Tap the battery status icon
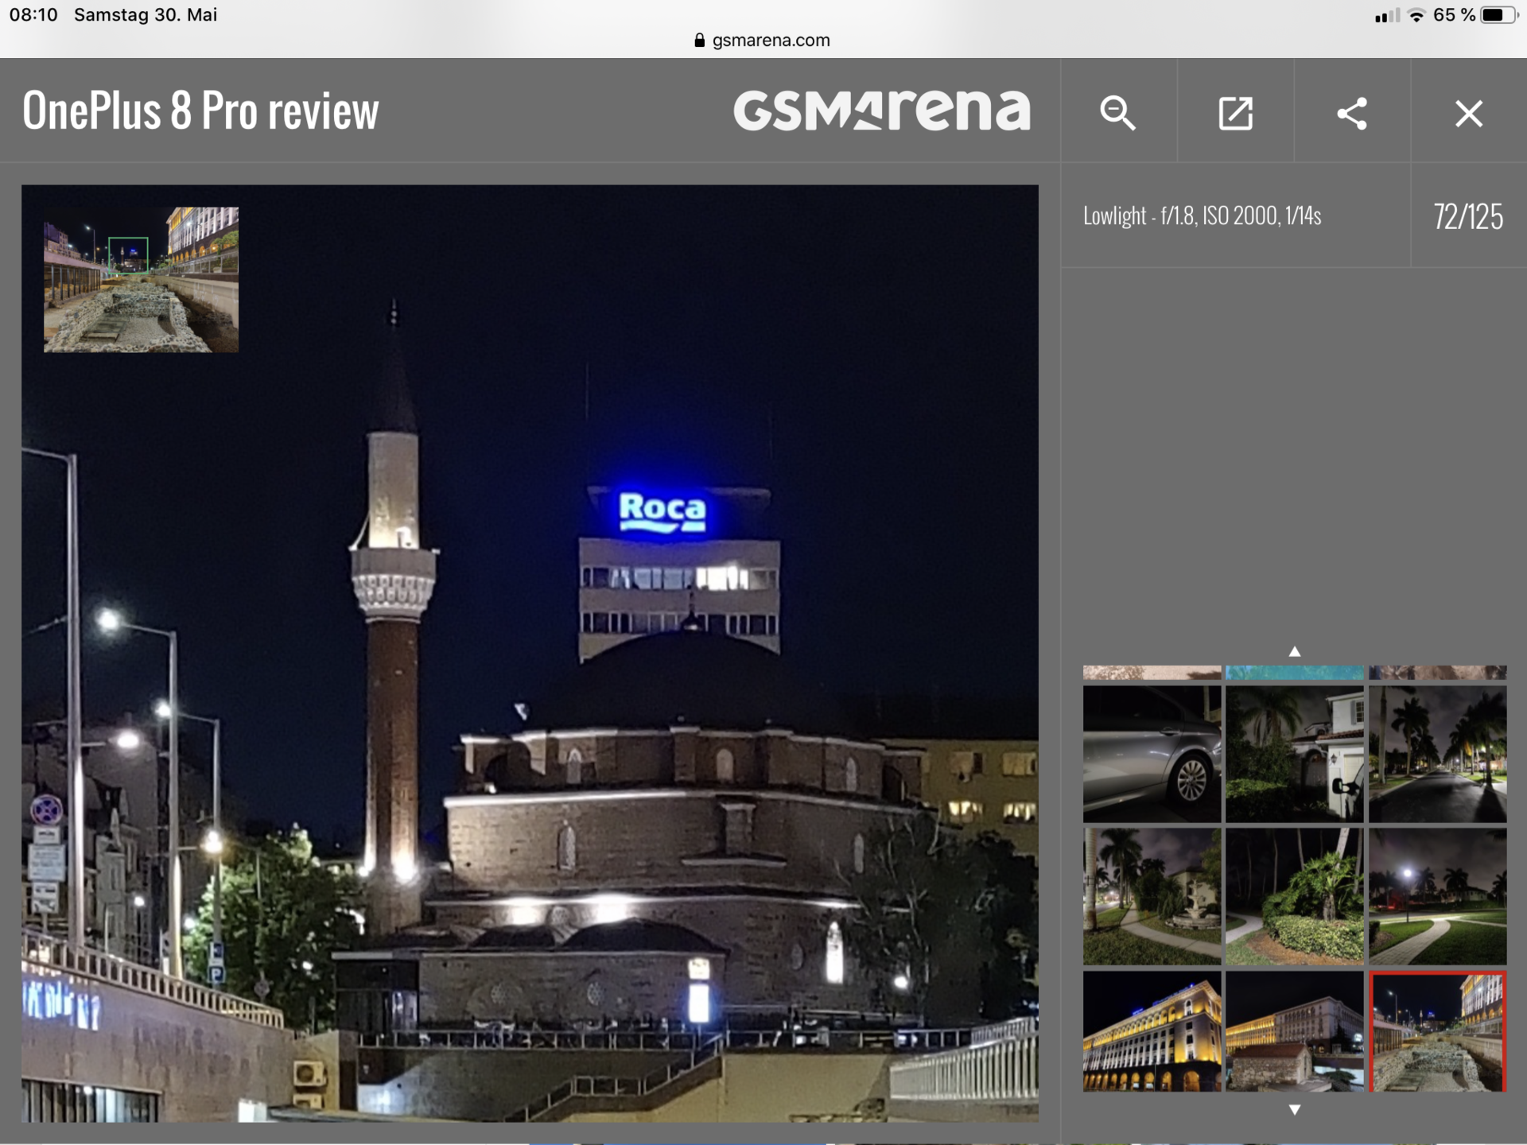This screenshot has height=1145, width=1527. tap(1499, 15)
